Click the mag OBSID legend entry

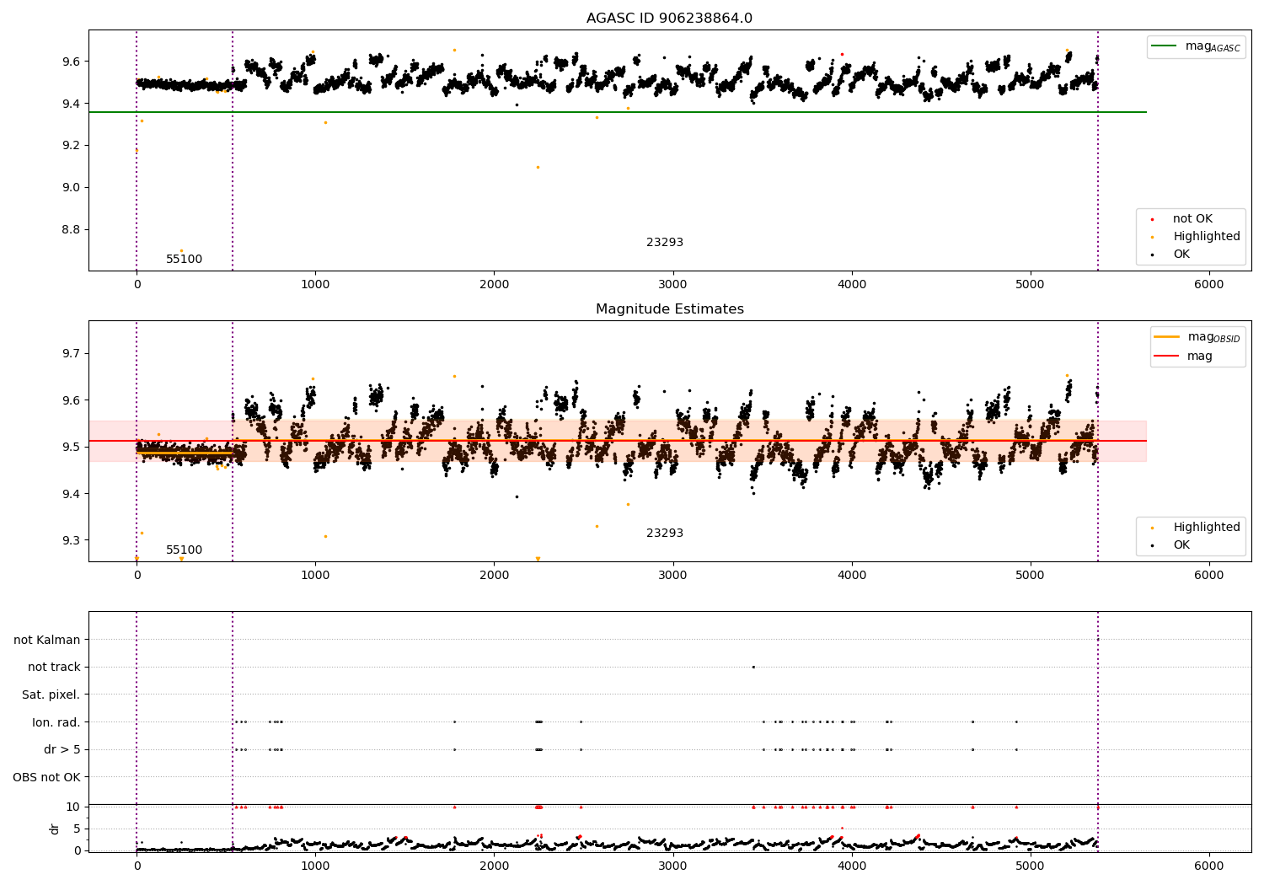point(1198,337)
